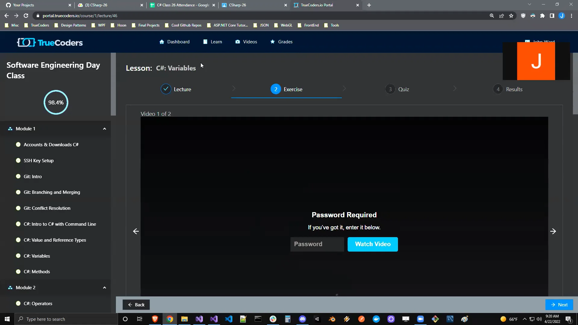Open Accounts & Downloads C# lesson

click(51, 145)
